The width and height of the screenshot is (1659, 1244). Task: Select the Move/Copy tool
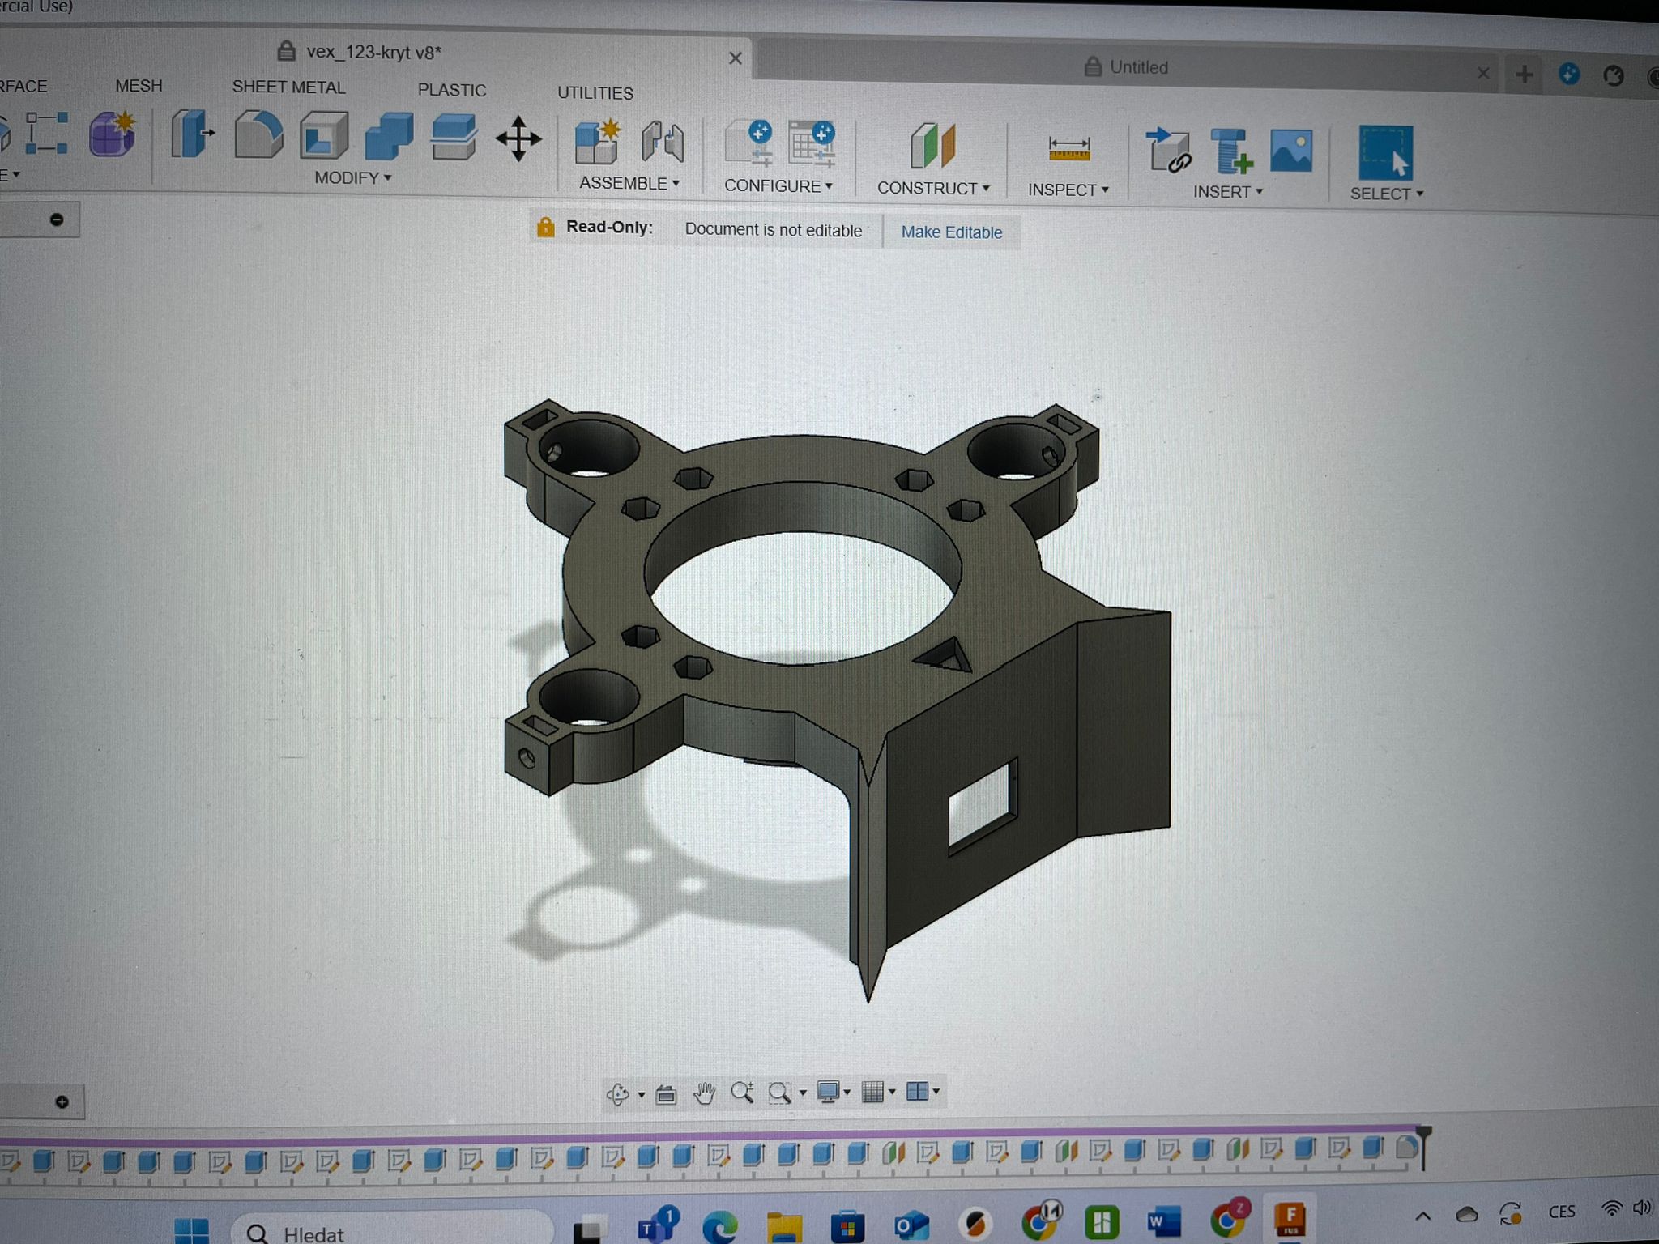(x=518, y=138)
